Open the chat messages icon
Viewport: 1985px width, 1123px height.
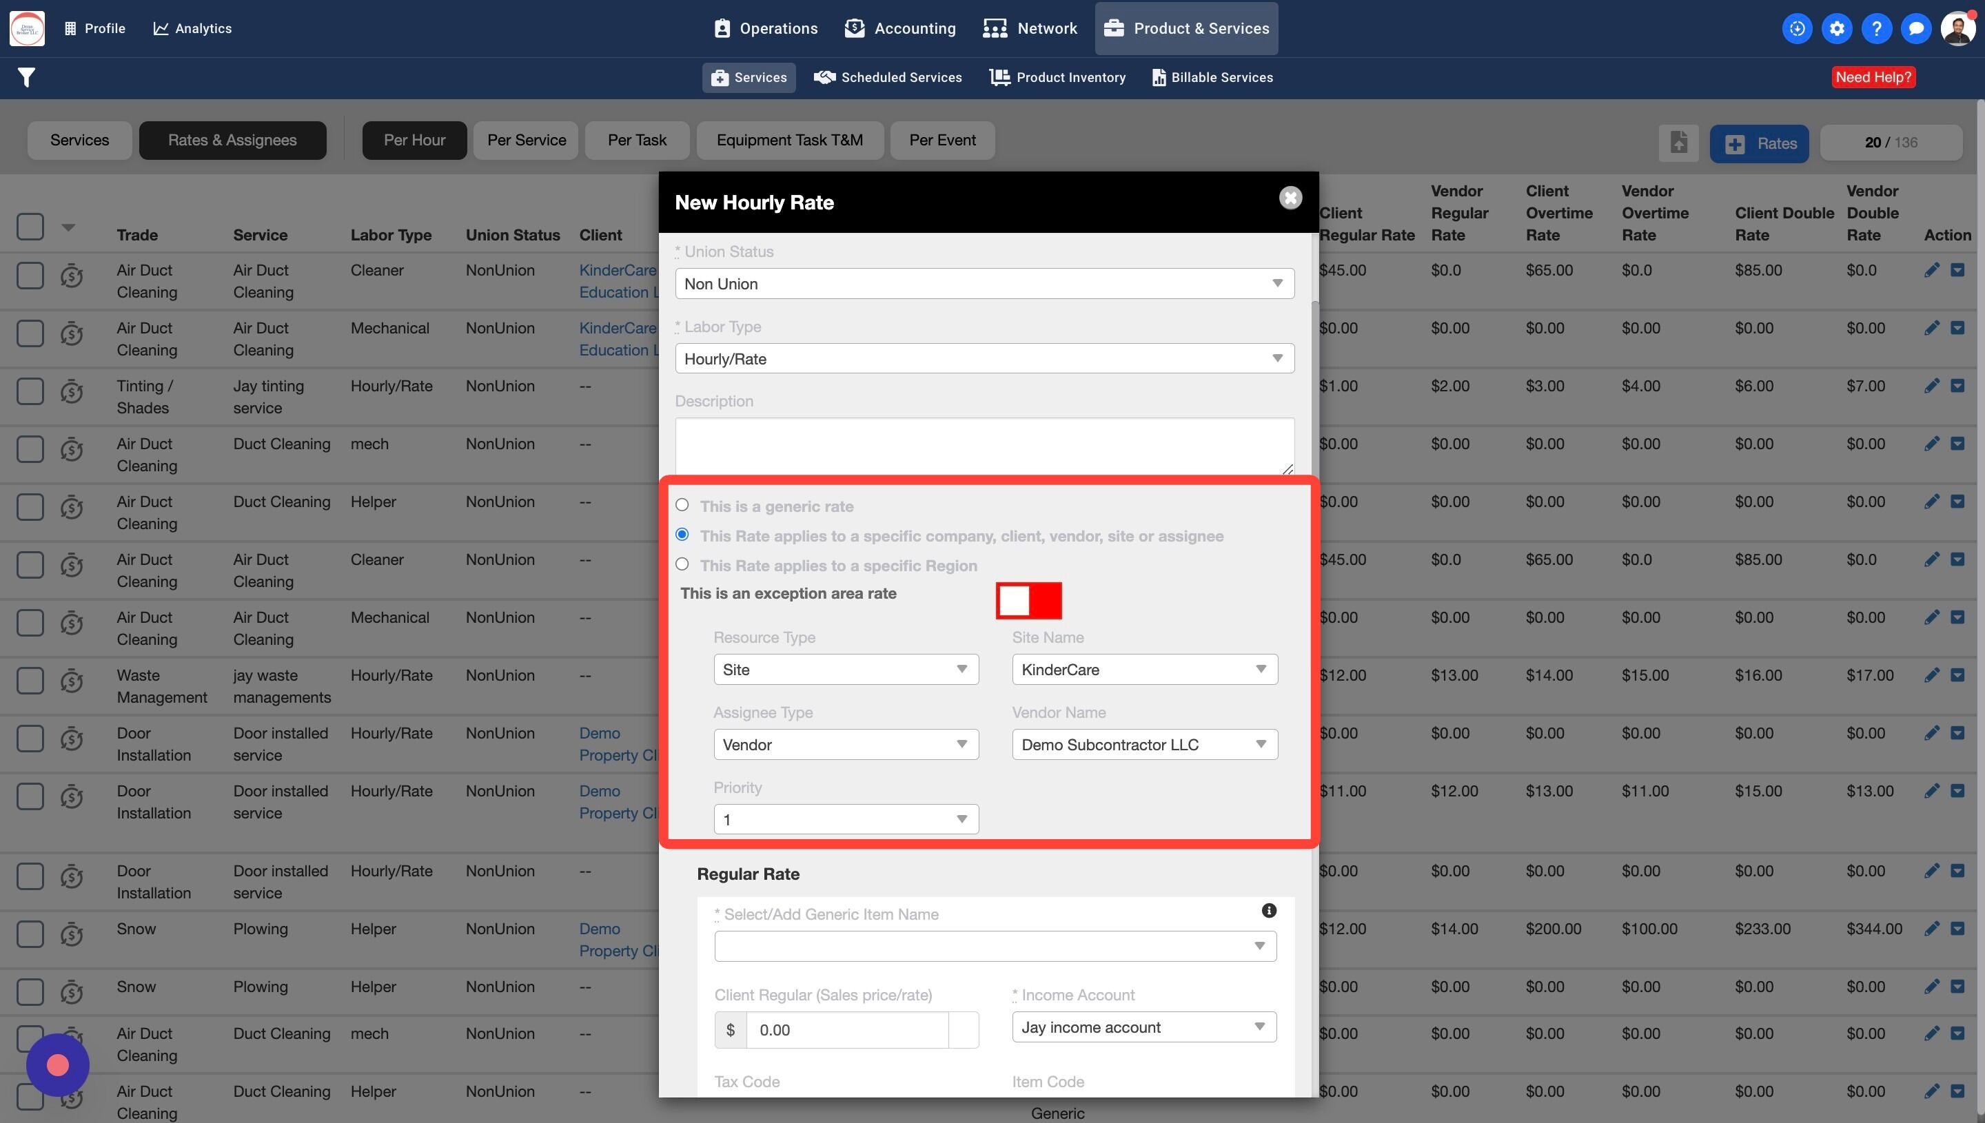pyautogui.click(x=1915, y=28)
